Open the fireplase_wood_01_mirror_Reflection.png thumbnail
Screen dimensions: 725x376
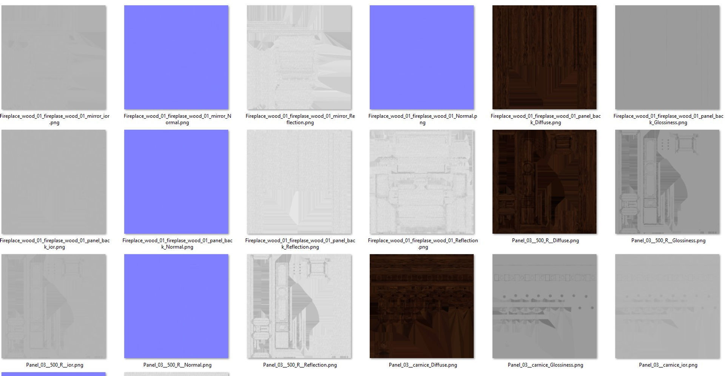(299, 57)
